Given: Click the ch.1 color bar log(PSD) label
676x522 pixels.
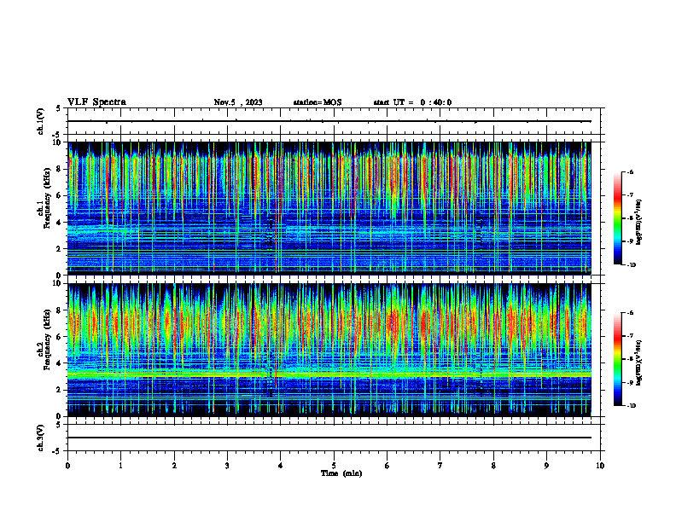Looking at the screenshot, I should click(639, 223).
